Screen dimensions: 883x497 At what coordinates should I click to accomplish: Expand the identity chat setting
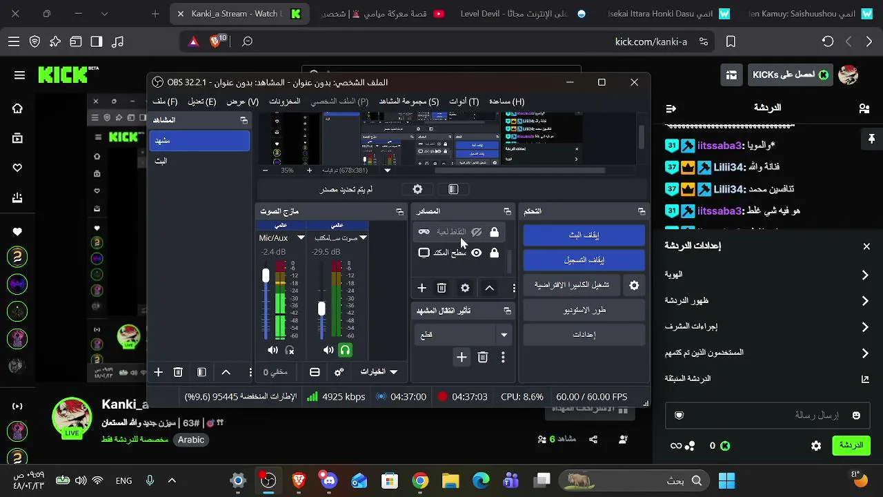coord(767,275)
